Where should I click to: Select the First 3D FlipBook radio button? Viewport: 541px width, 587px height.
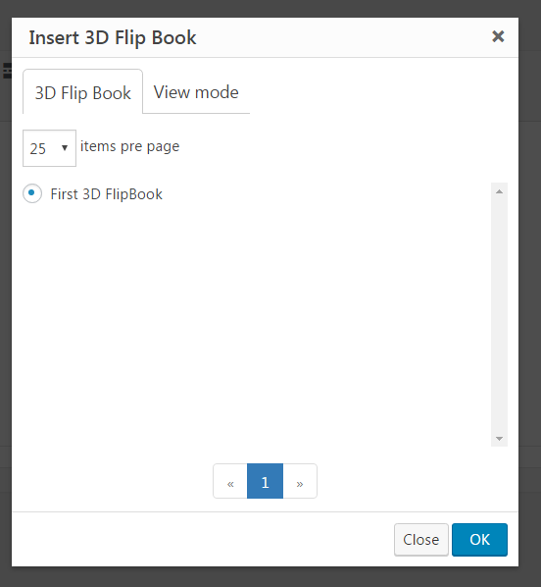[x=32, y=193]
